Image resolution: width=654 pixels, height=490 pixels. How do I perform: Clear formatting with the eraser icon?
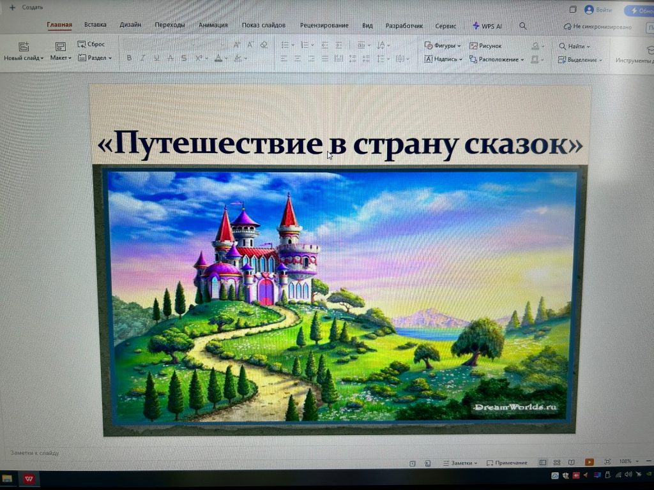(264, 45)
